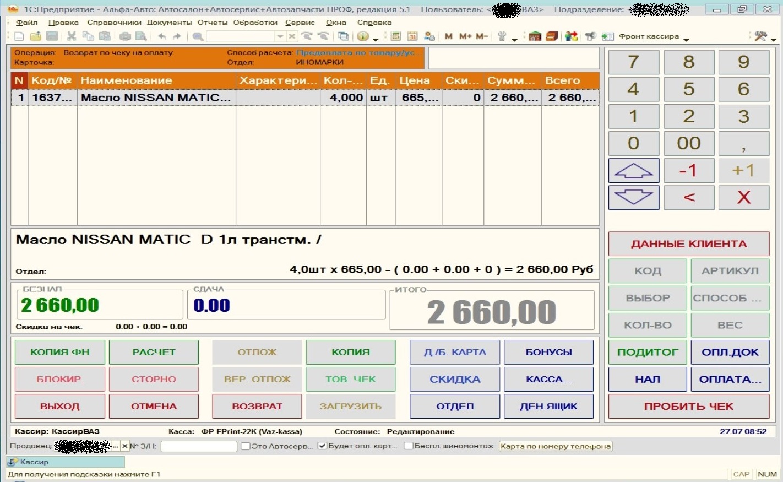Click the КОПИЯ ФН button

pos(60,352)
